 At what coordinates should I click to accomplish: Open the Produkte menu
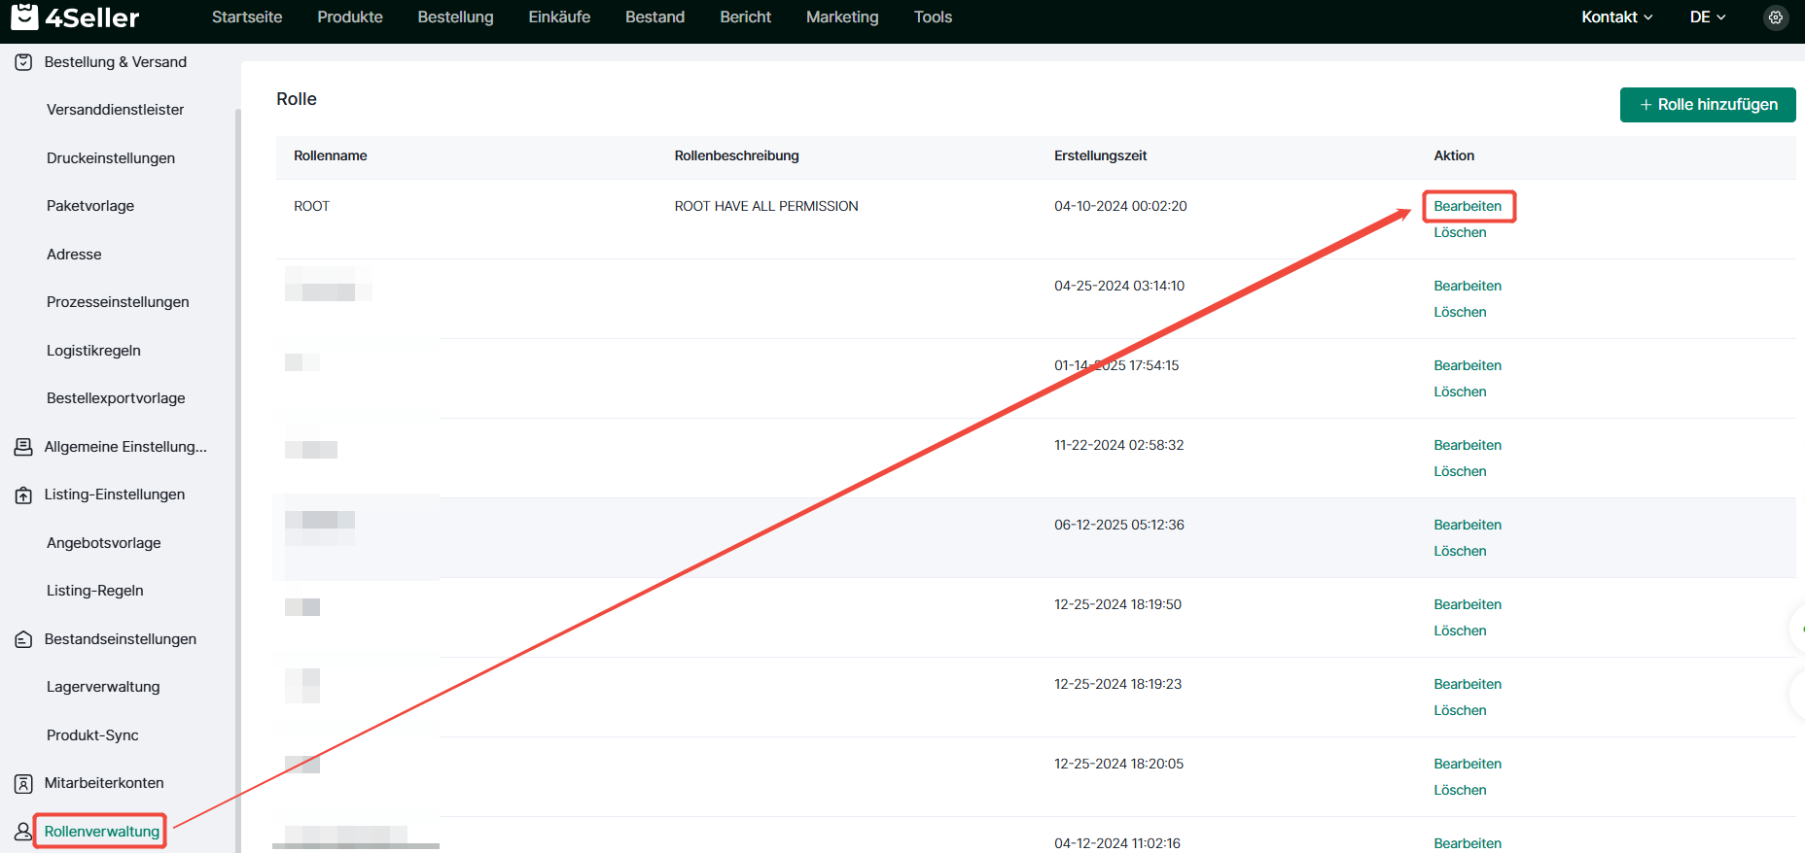(350, 17)
